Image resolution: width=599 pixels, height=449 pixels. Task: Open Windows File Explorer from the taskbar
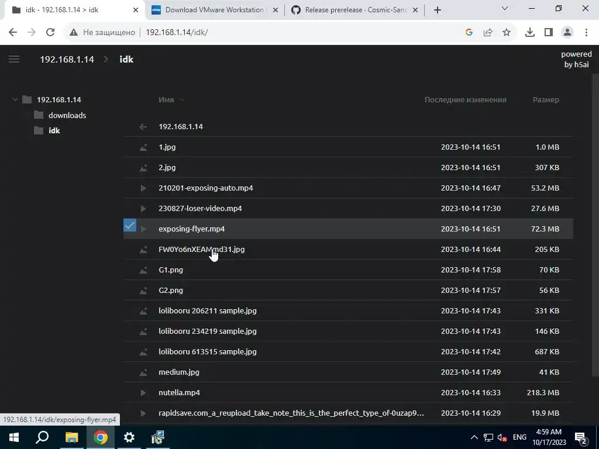(x=71, y=437)
